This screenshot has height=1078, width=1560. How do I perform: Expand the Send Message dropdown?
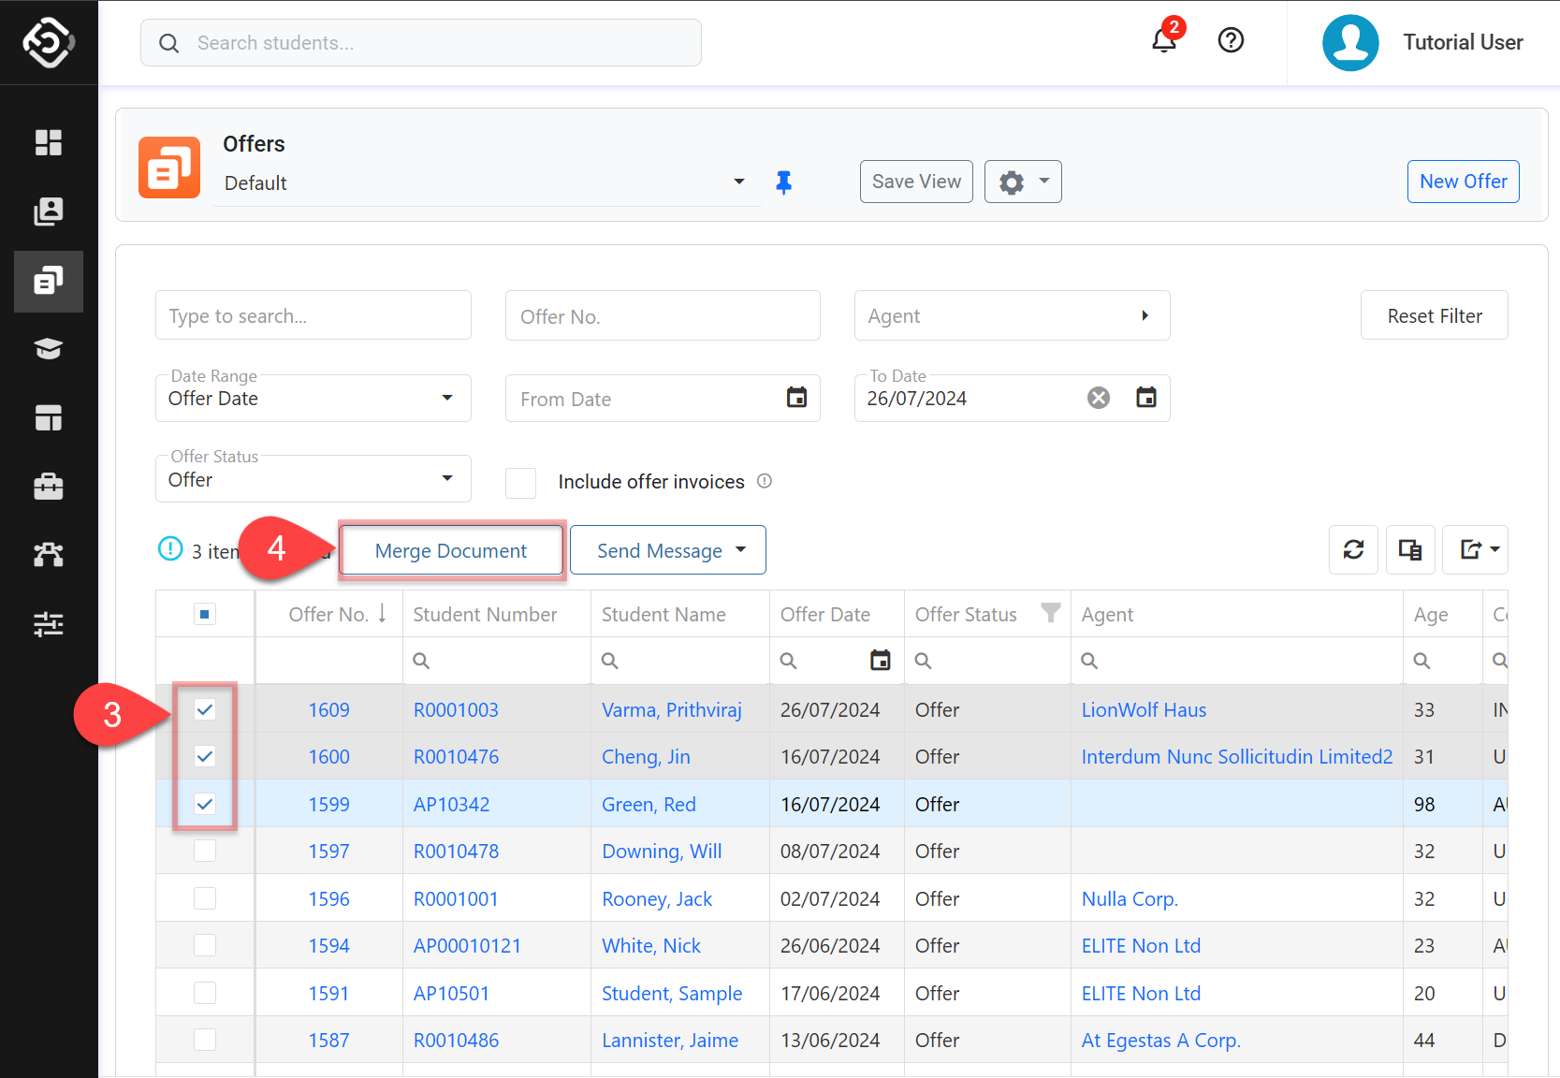coord(741,550)
